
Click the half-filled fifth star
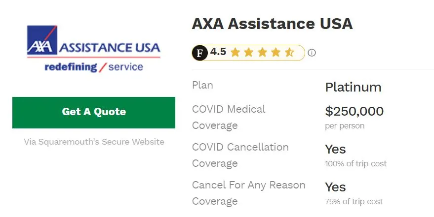pos(289,52)
